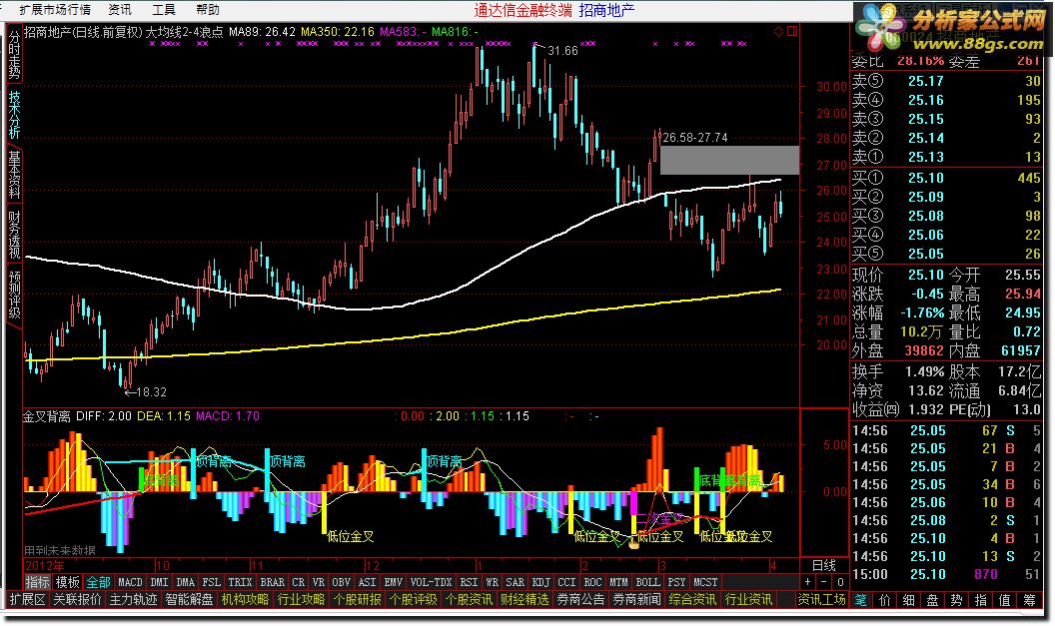1055x626 pixels.
Task: Apply the MTM indicator
Action: 618,582
